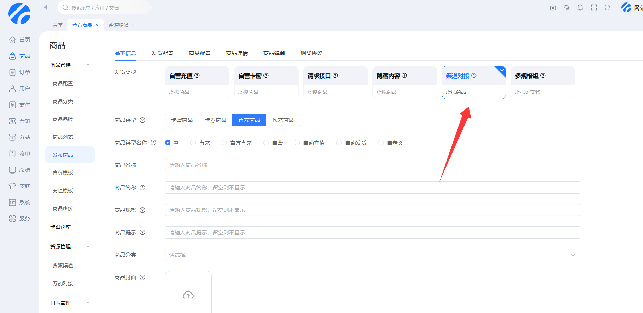
Task: Select the 官方直充 radio button
Action: (x=224, y=143)
